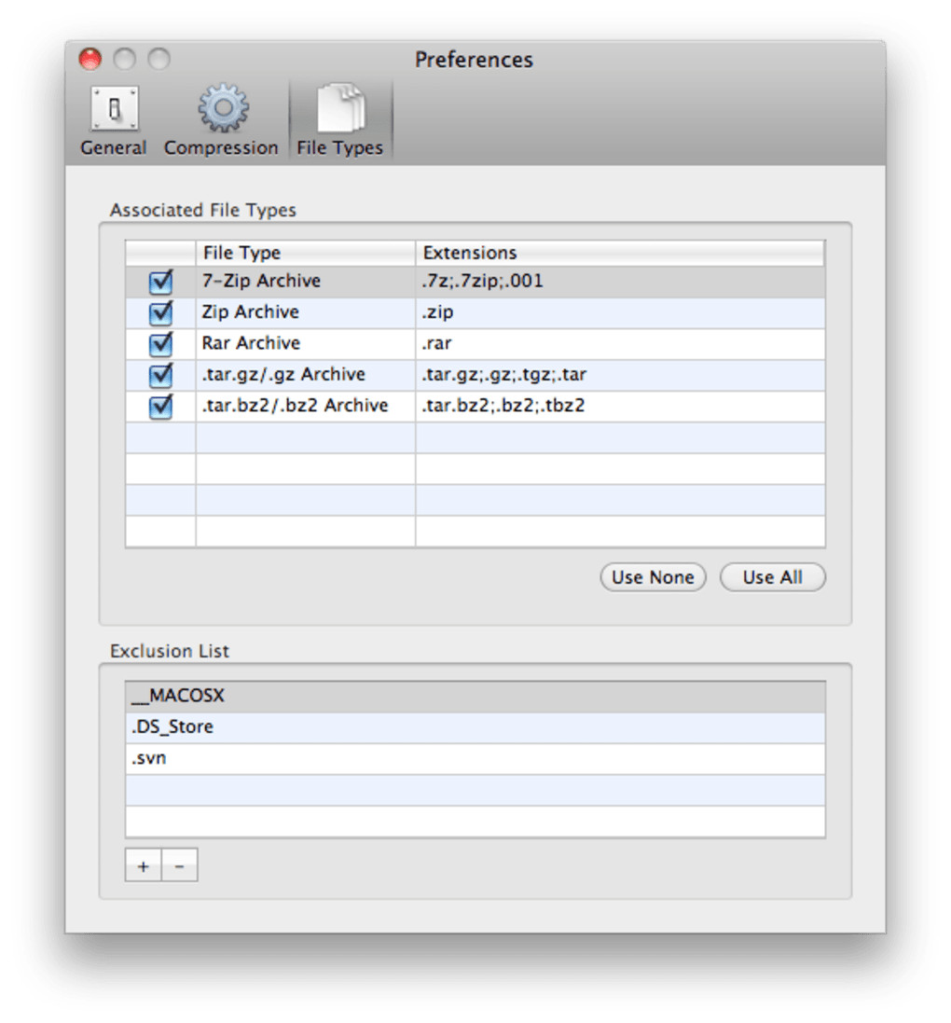
Task: Select the __MACOSX exclusion entry
Action: coord(475,697)
